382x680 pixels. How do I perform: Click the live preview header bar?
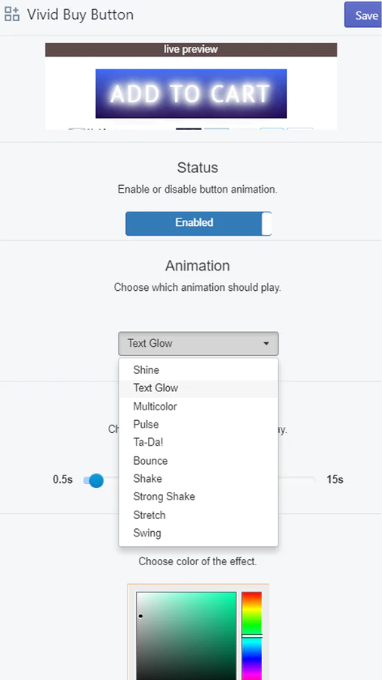191,49
